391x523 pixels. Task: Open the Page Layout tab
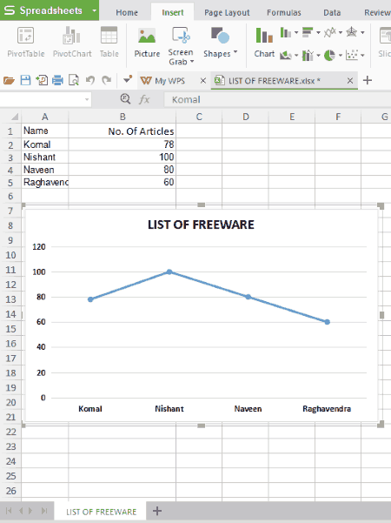point(227,13)
